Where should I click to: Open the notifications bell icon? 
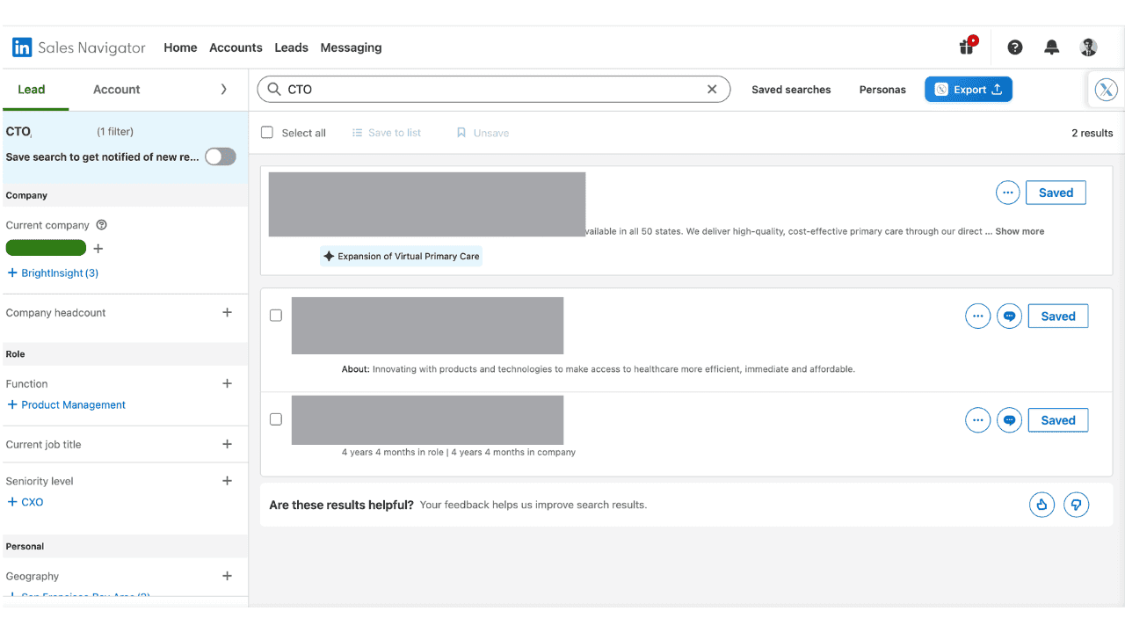(1051, 47)
